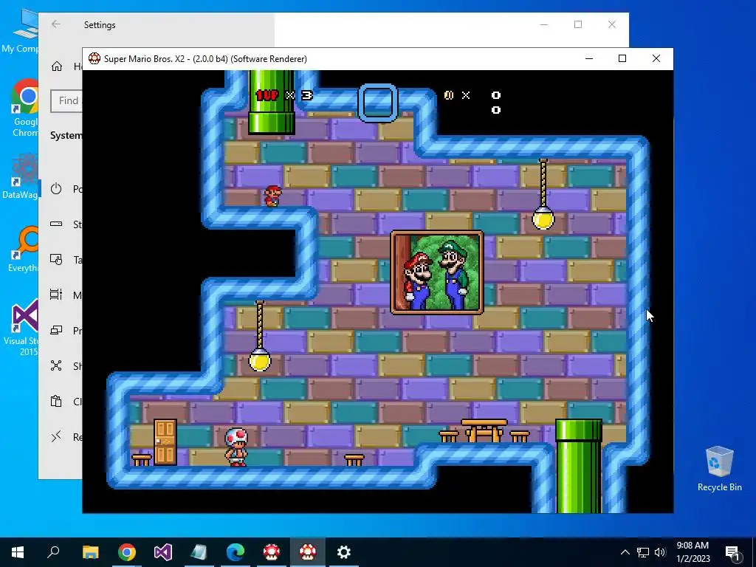Minimize the Super Mario Bros. X2 window
The image size is (756, 567).
click(x=588, y=58)
